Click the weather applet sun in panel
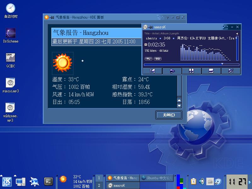This screenshot has height=189, width=252. [x=63, y=179]
